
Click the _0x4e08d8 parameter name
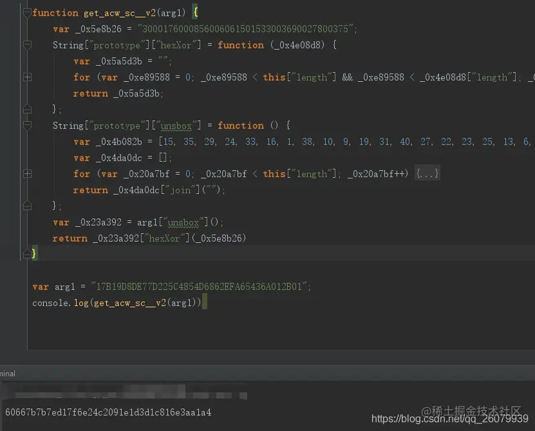click(x=299, y=45)
